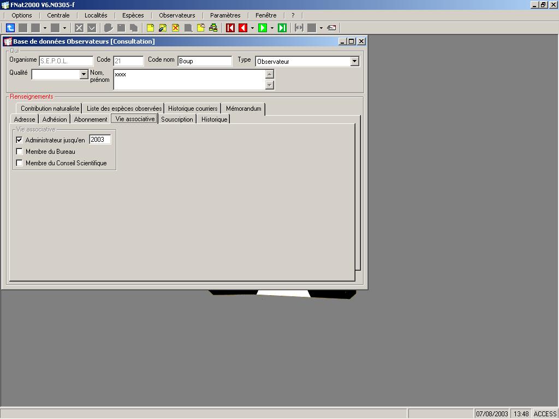Click the grayed-out X cancel toolbar icon
The width and height of the screenshot is (559, 419).
pos(79,28)
